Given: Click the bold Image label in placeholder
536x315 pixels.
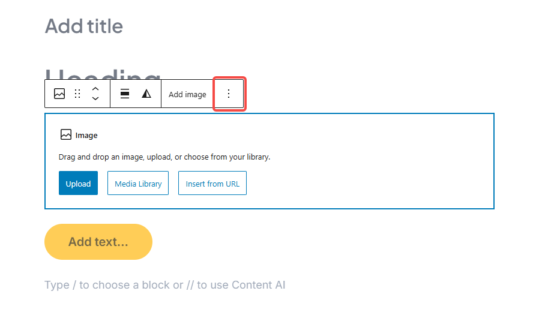Looking at the screenshot, I should coord(86,136).
